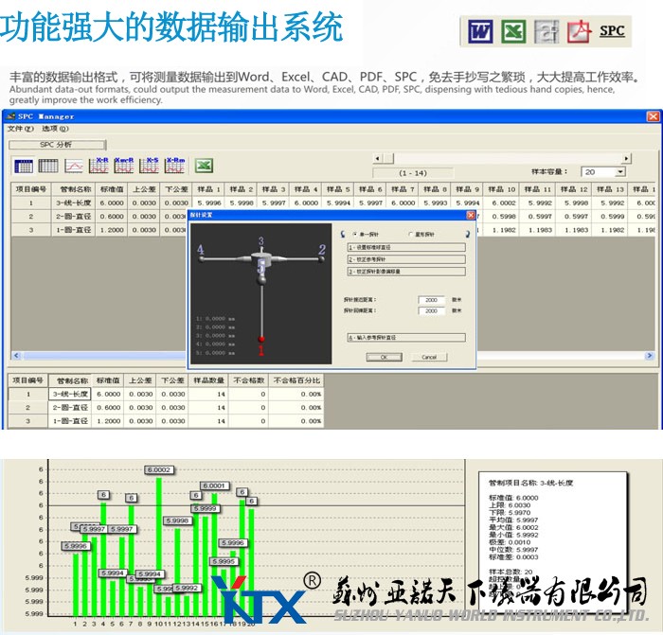The height and width of the screenshot is (635, 663).
Task: Select the star probe radio button
Action: [x=410, y=234]
